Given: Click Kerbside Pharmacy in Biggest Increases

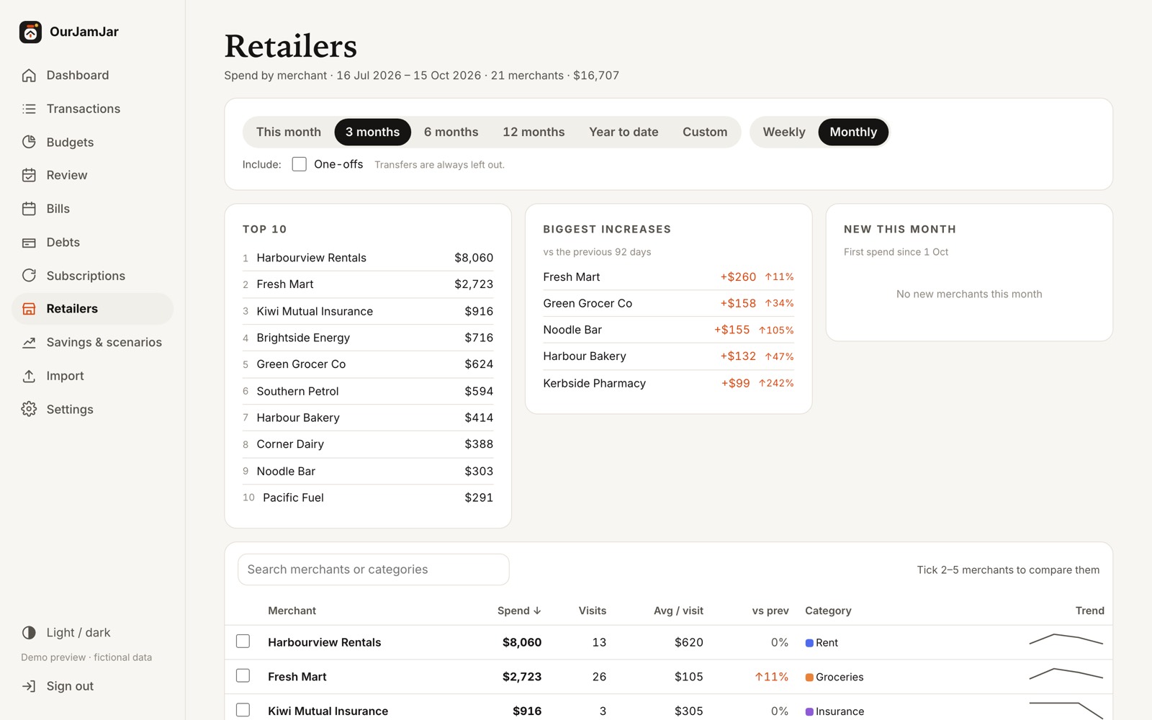Looking at the screenshot, I should pyautogui.click(x=594, y=383).
